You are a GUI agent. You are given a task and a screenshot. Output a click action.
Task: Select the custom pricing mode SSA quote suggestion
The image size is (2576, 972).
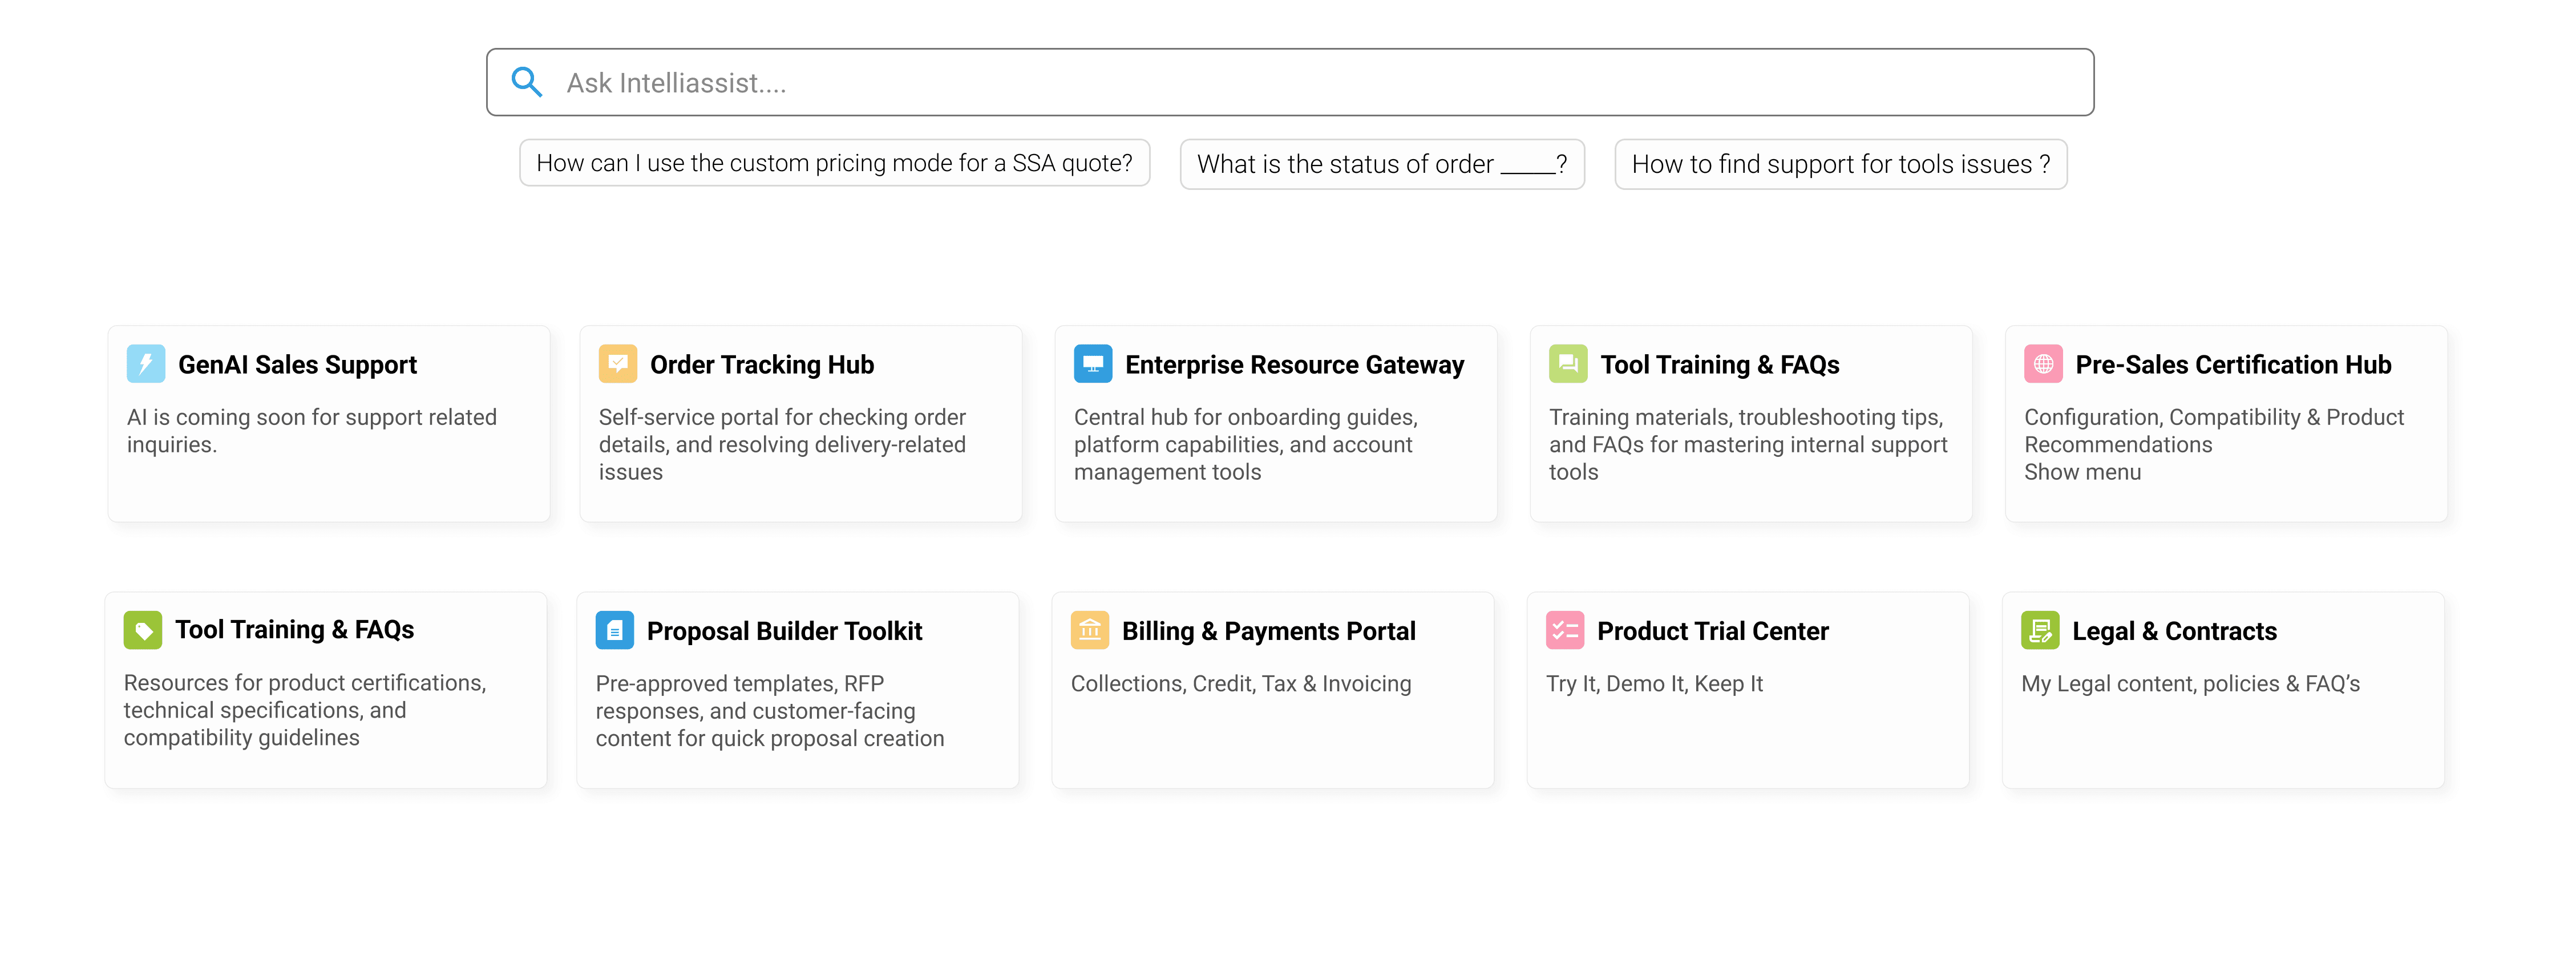tap(835, 163)
